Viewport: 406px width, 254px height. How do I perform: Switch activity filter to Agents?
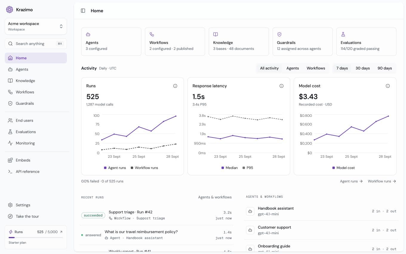(x=293, y=68)
